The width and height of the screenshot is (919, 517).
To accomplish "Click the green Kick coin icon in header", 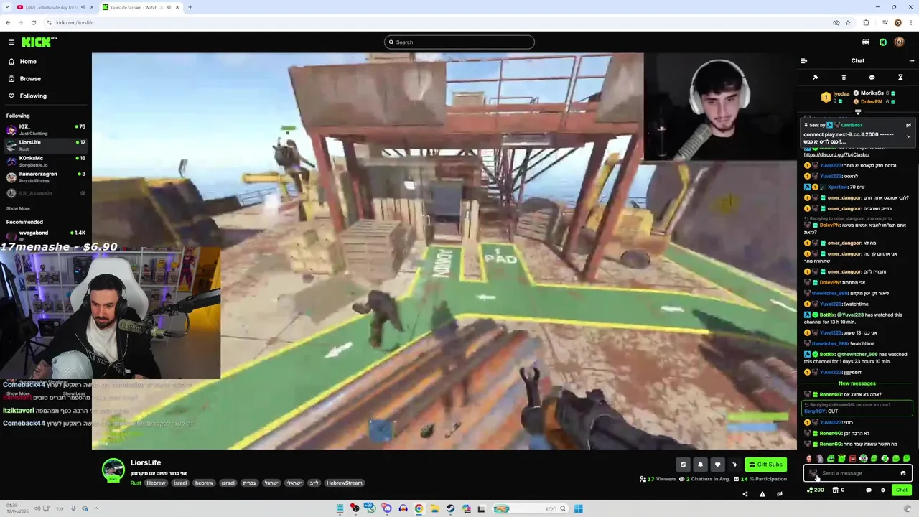I will tap(883, 42).
